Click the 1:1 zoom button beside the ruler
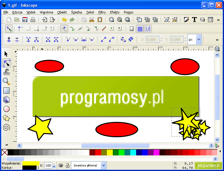This screenshot has width=224, height=171. tap(217, 49)
